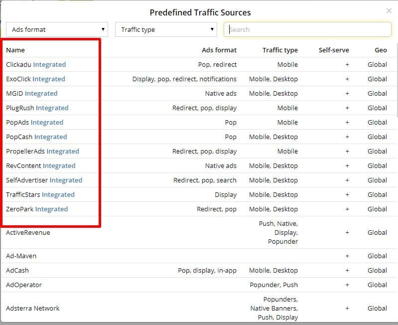Choose the PopCash Integrated source

36,137
